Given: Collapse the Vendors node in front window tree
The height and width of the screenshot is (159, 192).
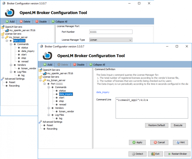Looking at the screenshot, I should click(49, 108).
